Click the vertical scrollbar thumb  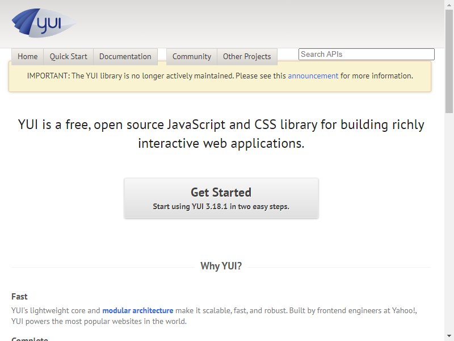(x=449, y=61)
